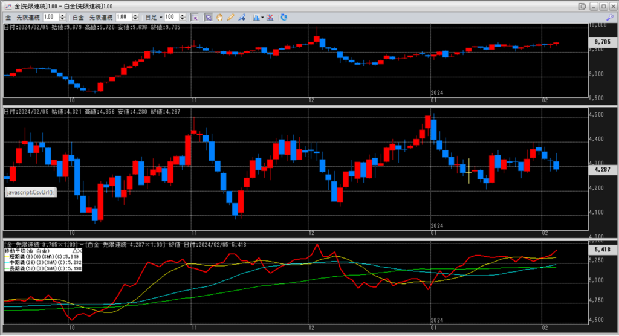Image resolution: width=619 pixels, height=336 pixels.
Task: Select the arrow pointer cursor tool
Action: pos(209,17)
